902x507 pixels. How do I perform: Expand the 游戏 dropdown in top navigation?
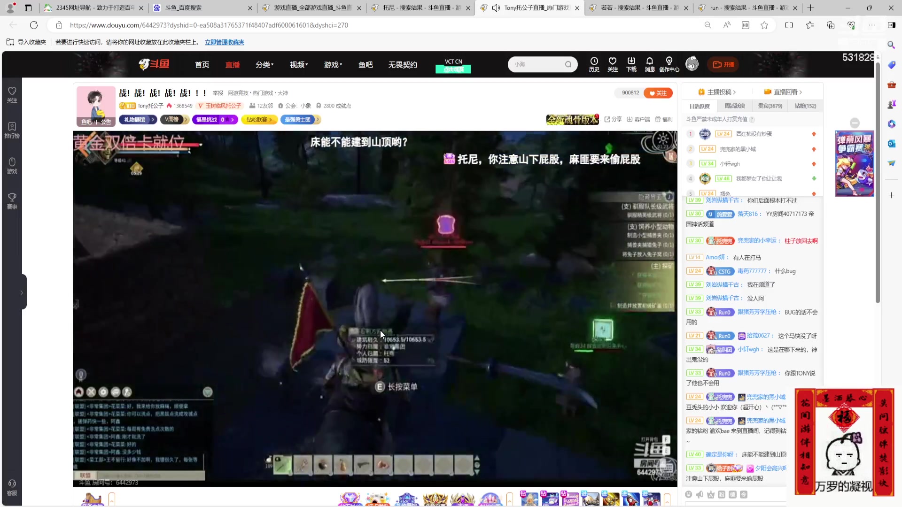(x=333, y=65)
